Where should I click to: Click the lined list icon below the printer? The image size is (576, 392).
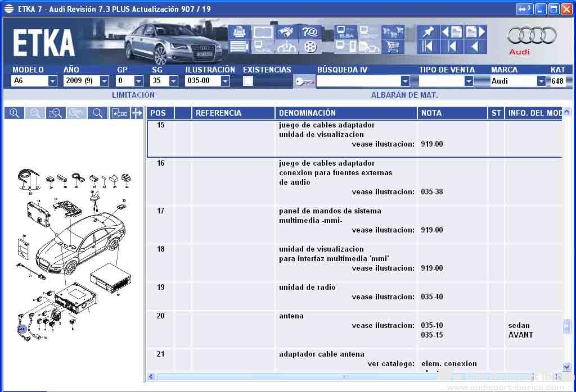[239, 47]
